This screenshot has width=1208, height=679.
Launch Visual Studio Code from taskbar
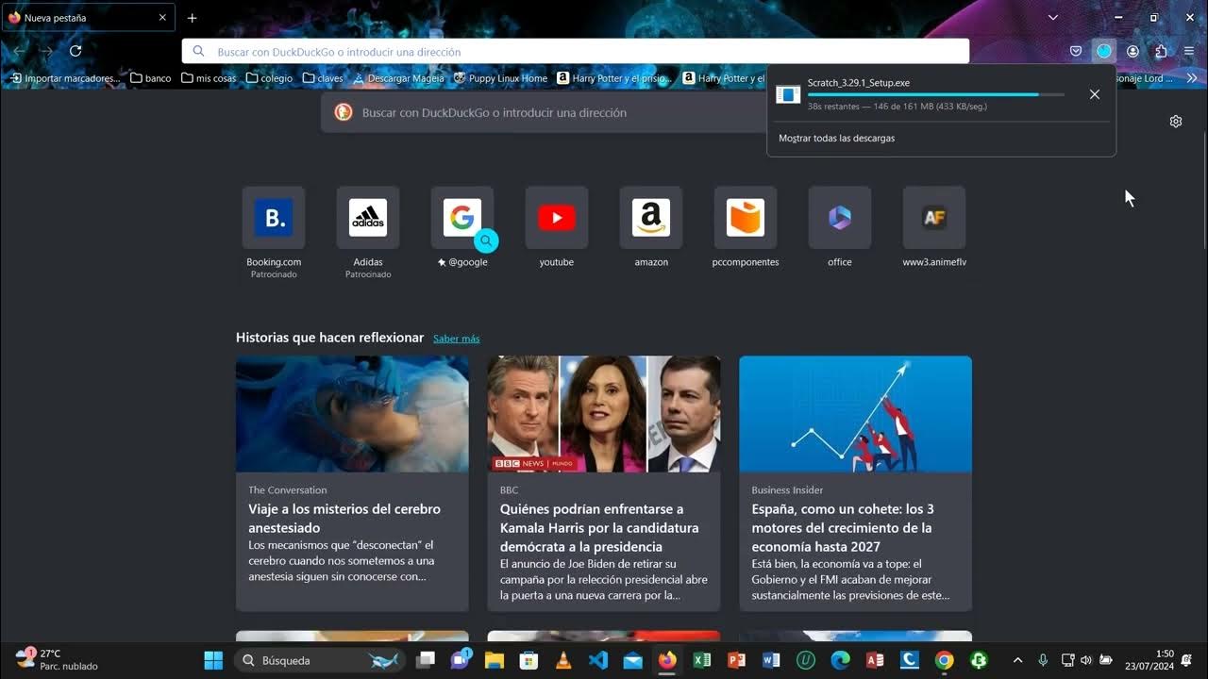coord(598,660)
